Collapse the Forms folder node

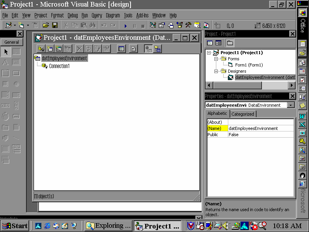point(217,59)
